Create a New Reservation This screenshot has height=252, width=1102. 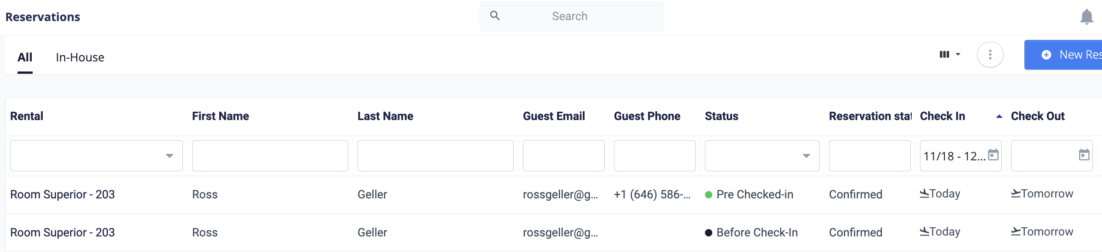click(1063, 55)
